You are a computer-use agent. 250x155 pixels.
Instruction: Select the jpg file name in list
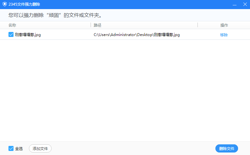(28, 35)
